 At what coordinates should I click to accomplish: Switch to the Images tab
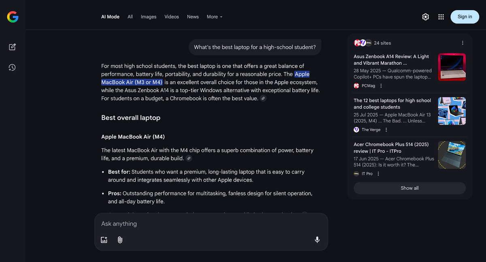[x=148, y=17]
